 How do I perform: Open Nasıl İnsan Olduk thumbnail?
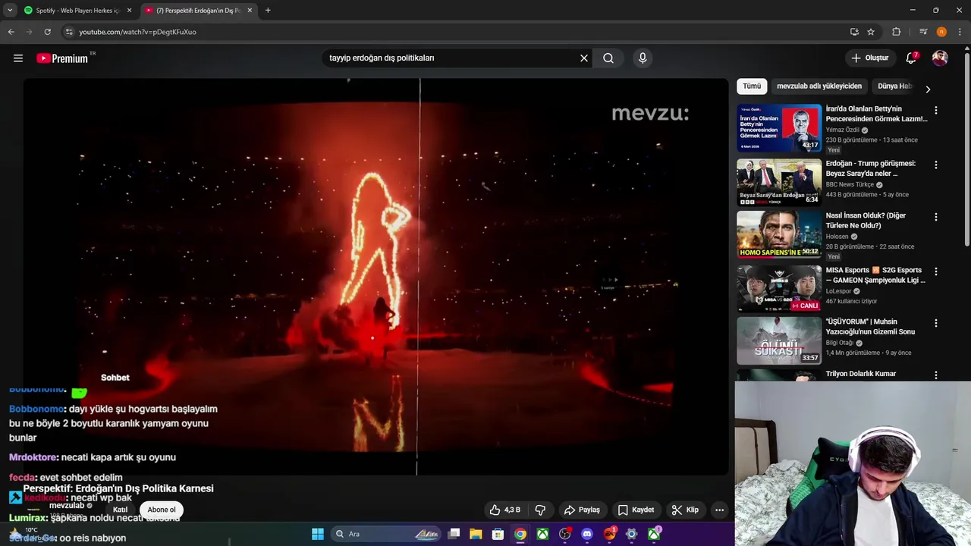779,234
